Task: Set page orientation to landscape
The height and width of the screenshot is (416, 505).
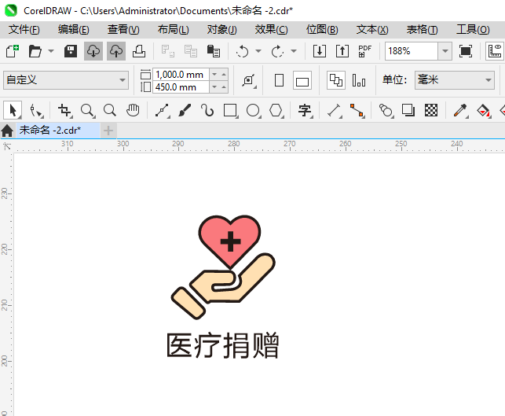Action: coord(302,80)
